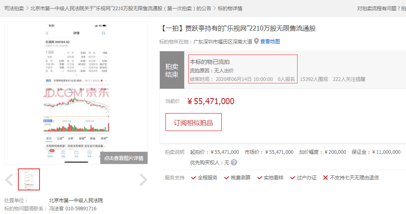This screenshot has width=406, height=214.
Task: Click the 本标的物已流拍 text
Action: point(210,62)
